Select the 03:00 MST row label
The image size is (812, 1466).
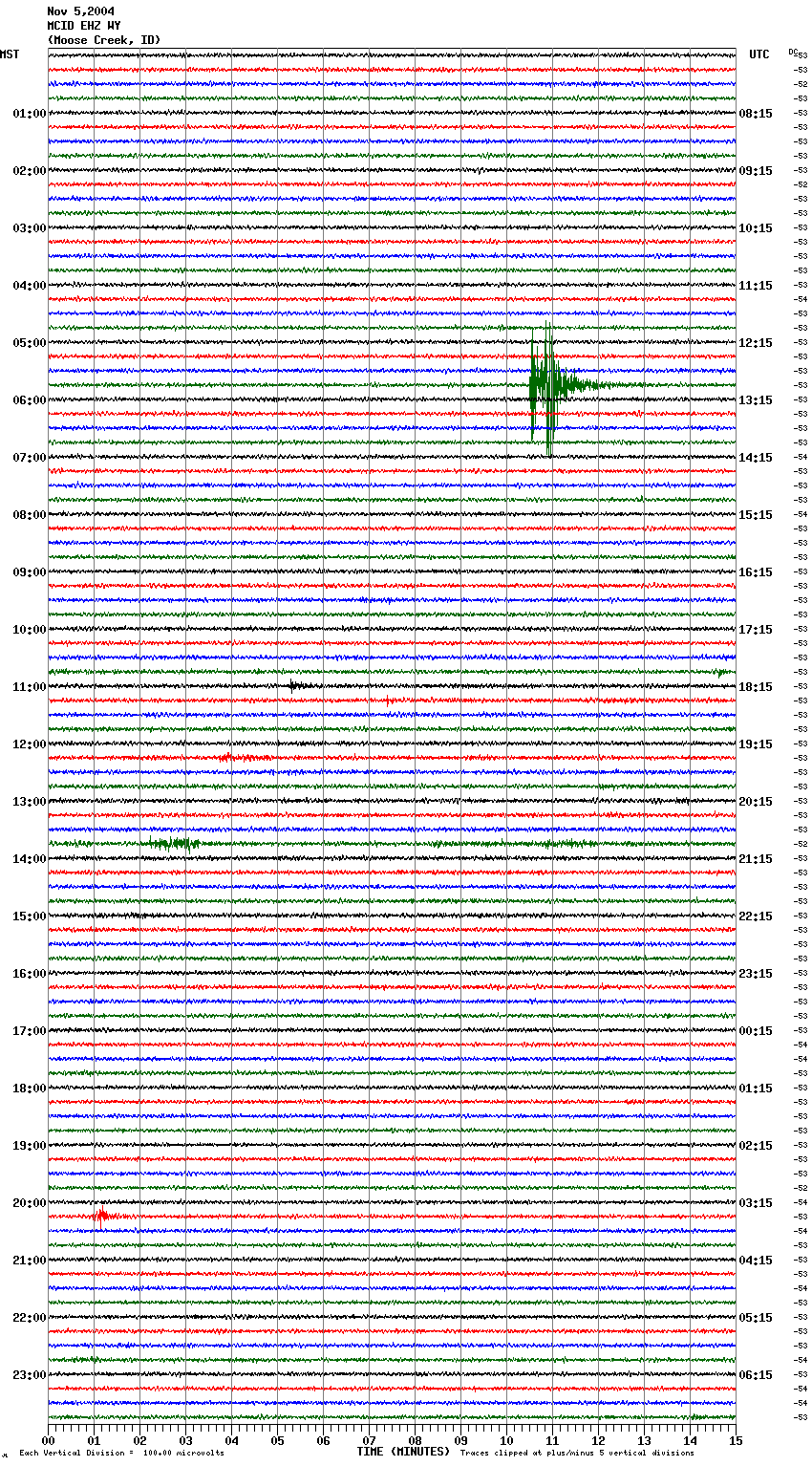30,228
